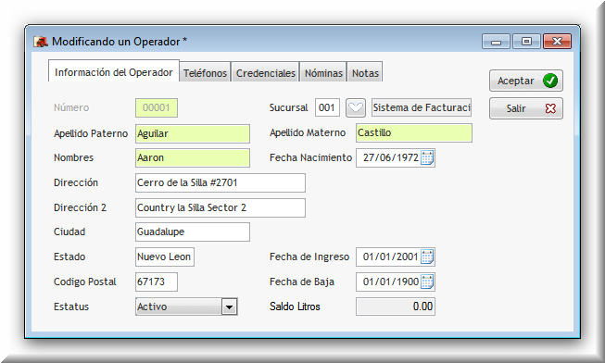Open the Fecha Nacimiento calendar picker icon
Viewport: 605px width, 363px height.
click(x=427, y=157)
